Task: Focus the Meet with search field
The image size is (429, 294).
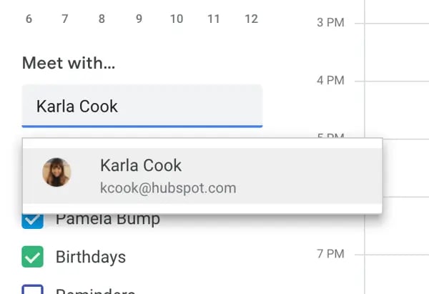Action: [x=142, y=107]
